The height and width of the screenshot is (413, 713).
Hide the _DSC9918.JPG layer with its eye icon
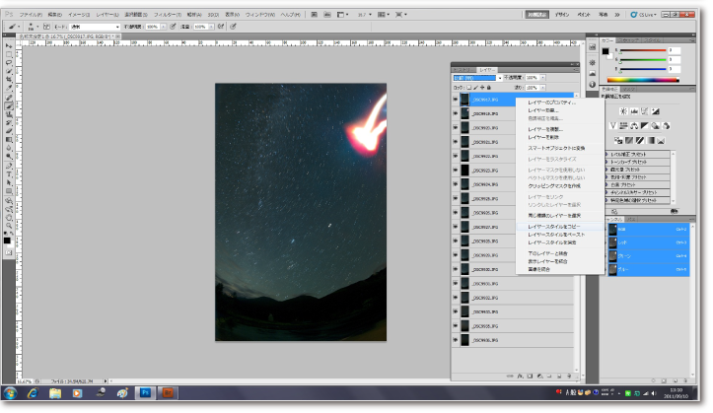click(456, 114)
